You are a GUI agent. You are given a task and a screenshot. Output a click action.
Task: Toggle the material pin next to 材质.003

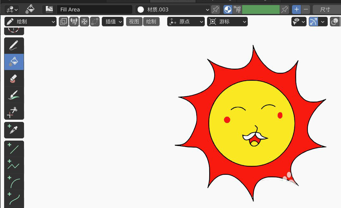216,9
